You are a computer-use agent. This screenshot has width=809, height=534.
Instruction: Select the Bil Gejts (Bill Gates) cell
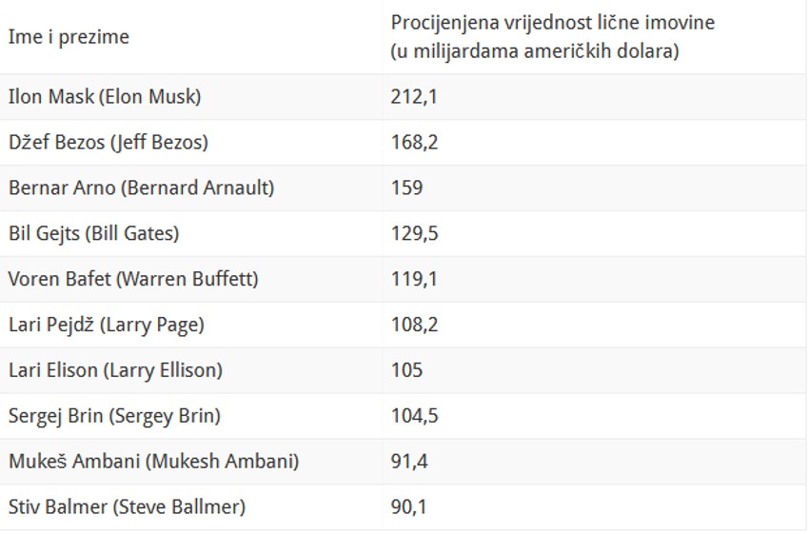(93, 233)
